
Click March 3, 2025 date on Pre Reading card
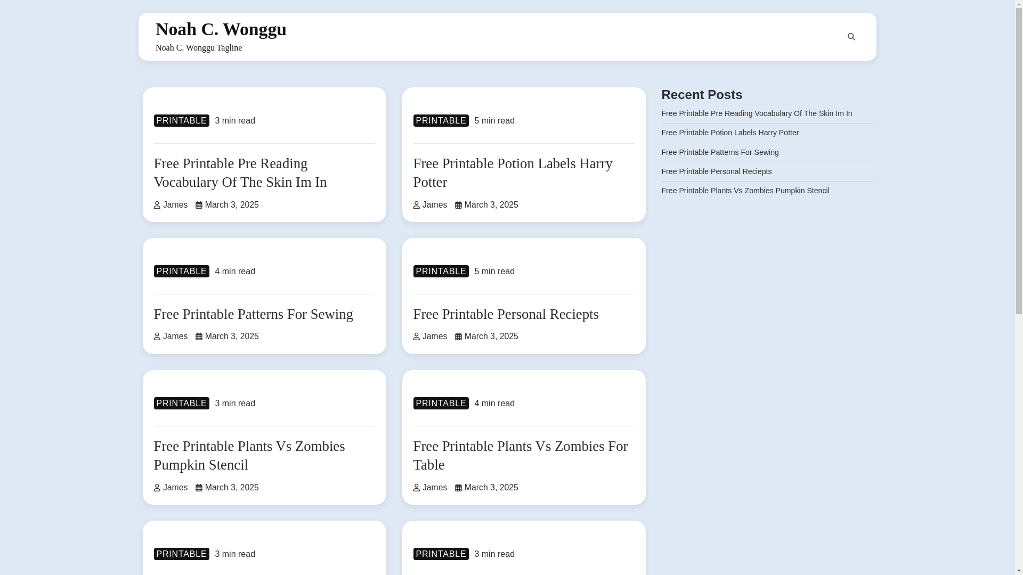pyautogui.click(x=231, y=205)
